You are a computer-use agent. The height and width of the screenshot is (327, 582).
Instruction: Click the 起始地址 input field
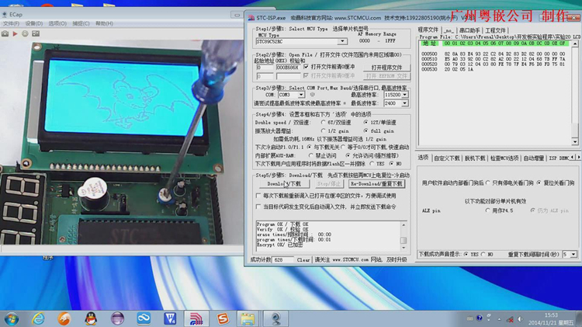(x=265, y=68)
